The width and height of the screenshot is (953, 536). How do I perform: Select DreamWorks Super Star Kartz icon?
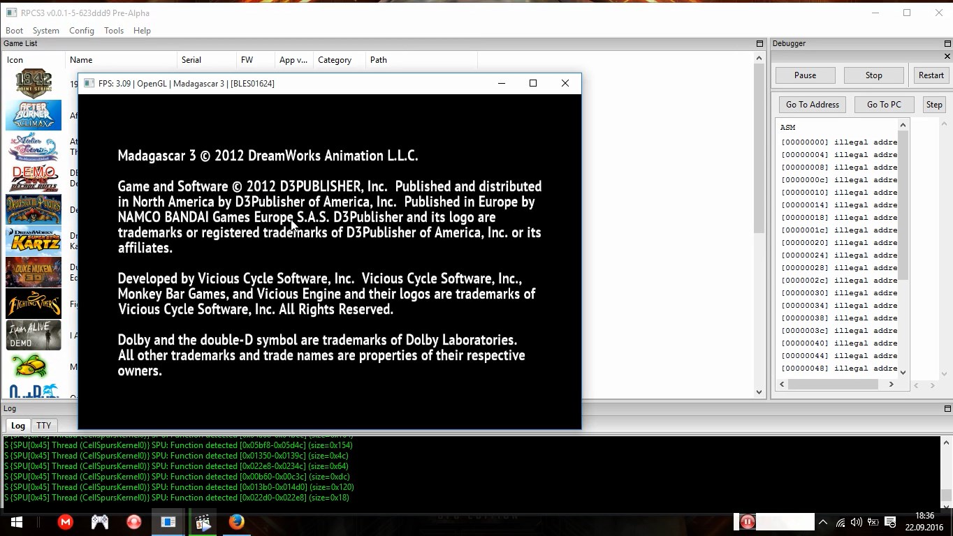[34, 241]
